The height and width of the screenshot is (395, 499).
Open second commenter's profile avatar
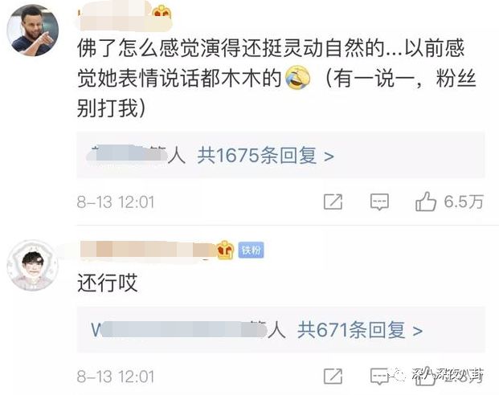click(33, 266)
